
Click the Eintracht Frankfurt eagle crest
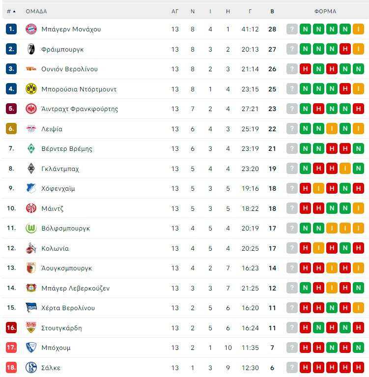tap(31, 109)
